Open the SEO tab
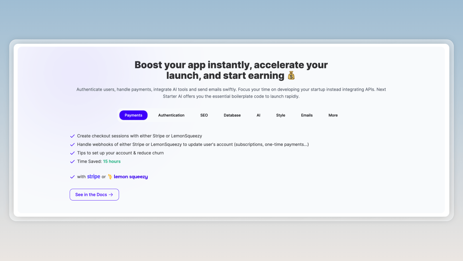Viewport: 463px width, 261px height. [204, 115]
